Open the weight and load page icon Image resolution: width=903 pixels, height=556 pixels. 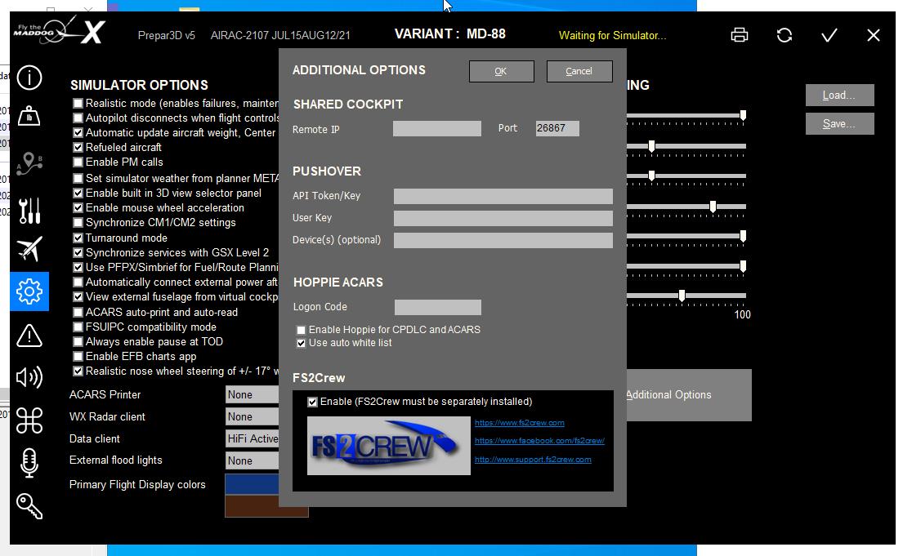(x=29, y=116)
